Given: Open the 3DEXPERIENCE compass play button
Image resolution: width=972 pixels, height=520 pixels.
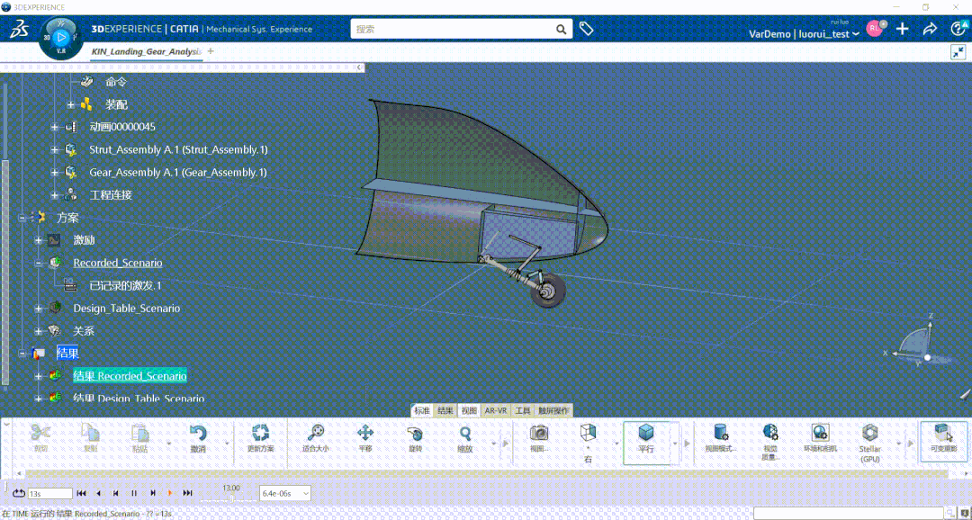Looking at the screenshot, I should click(x=60, y=37).
